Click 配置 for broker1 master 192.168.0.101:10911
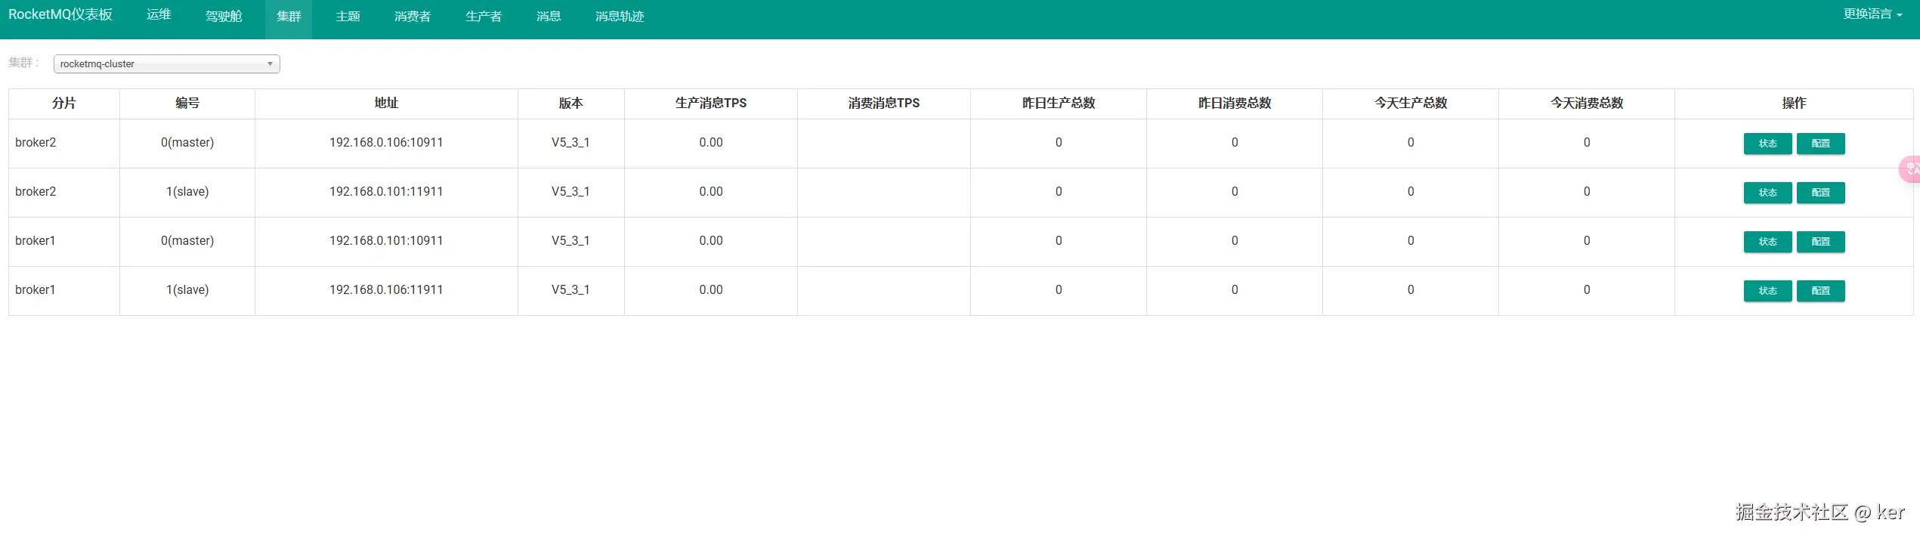The width and height of the screenshot is (1920, 538). (1821, 242)
